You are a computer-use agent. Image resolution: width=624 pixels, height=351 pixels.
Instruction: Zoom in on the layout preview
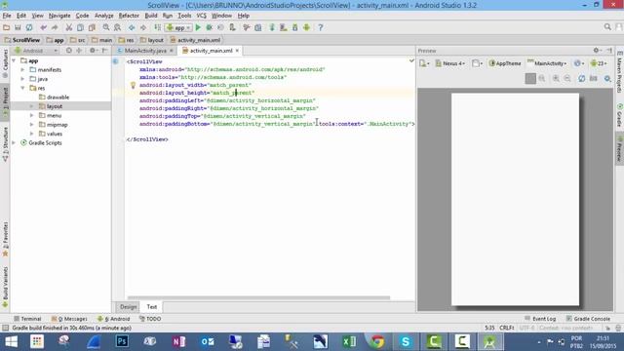pos(556,78)
